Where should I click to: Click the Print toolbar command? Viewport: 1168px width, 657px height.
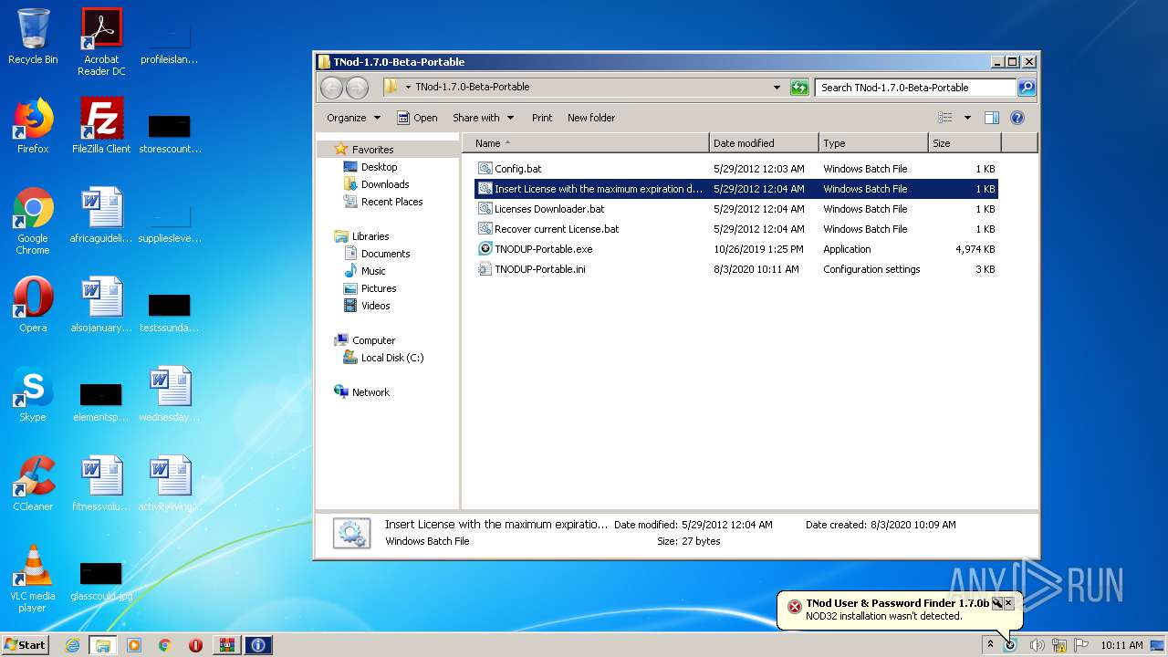point(542,118)
